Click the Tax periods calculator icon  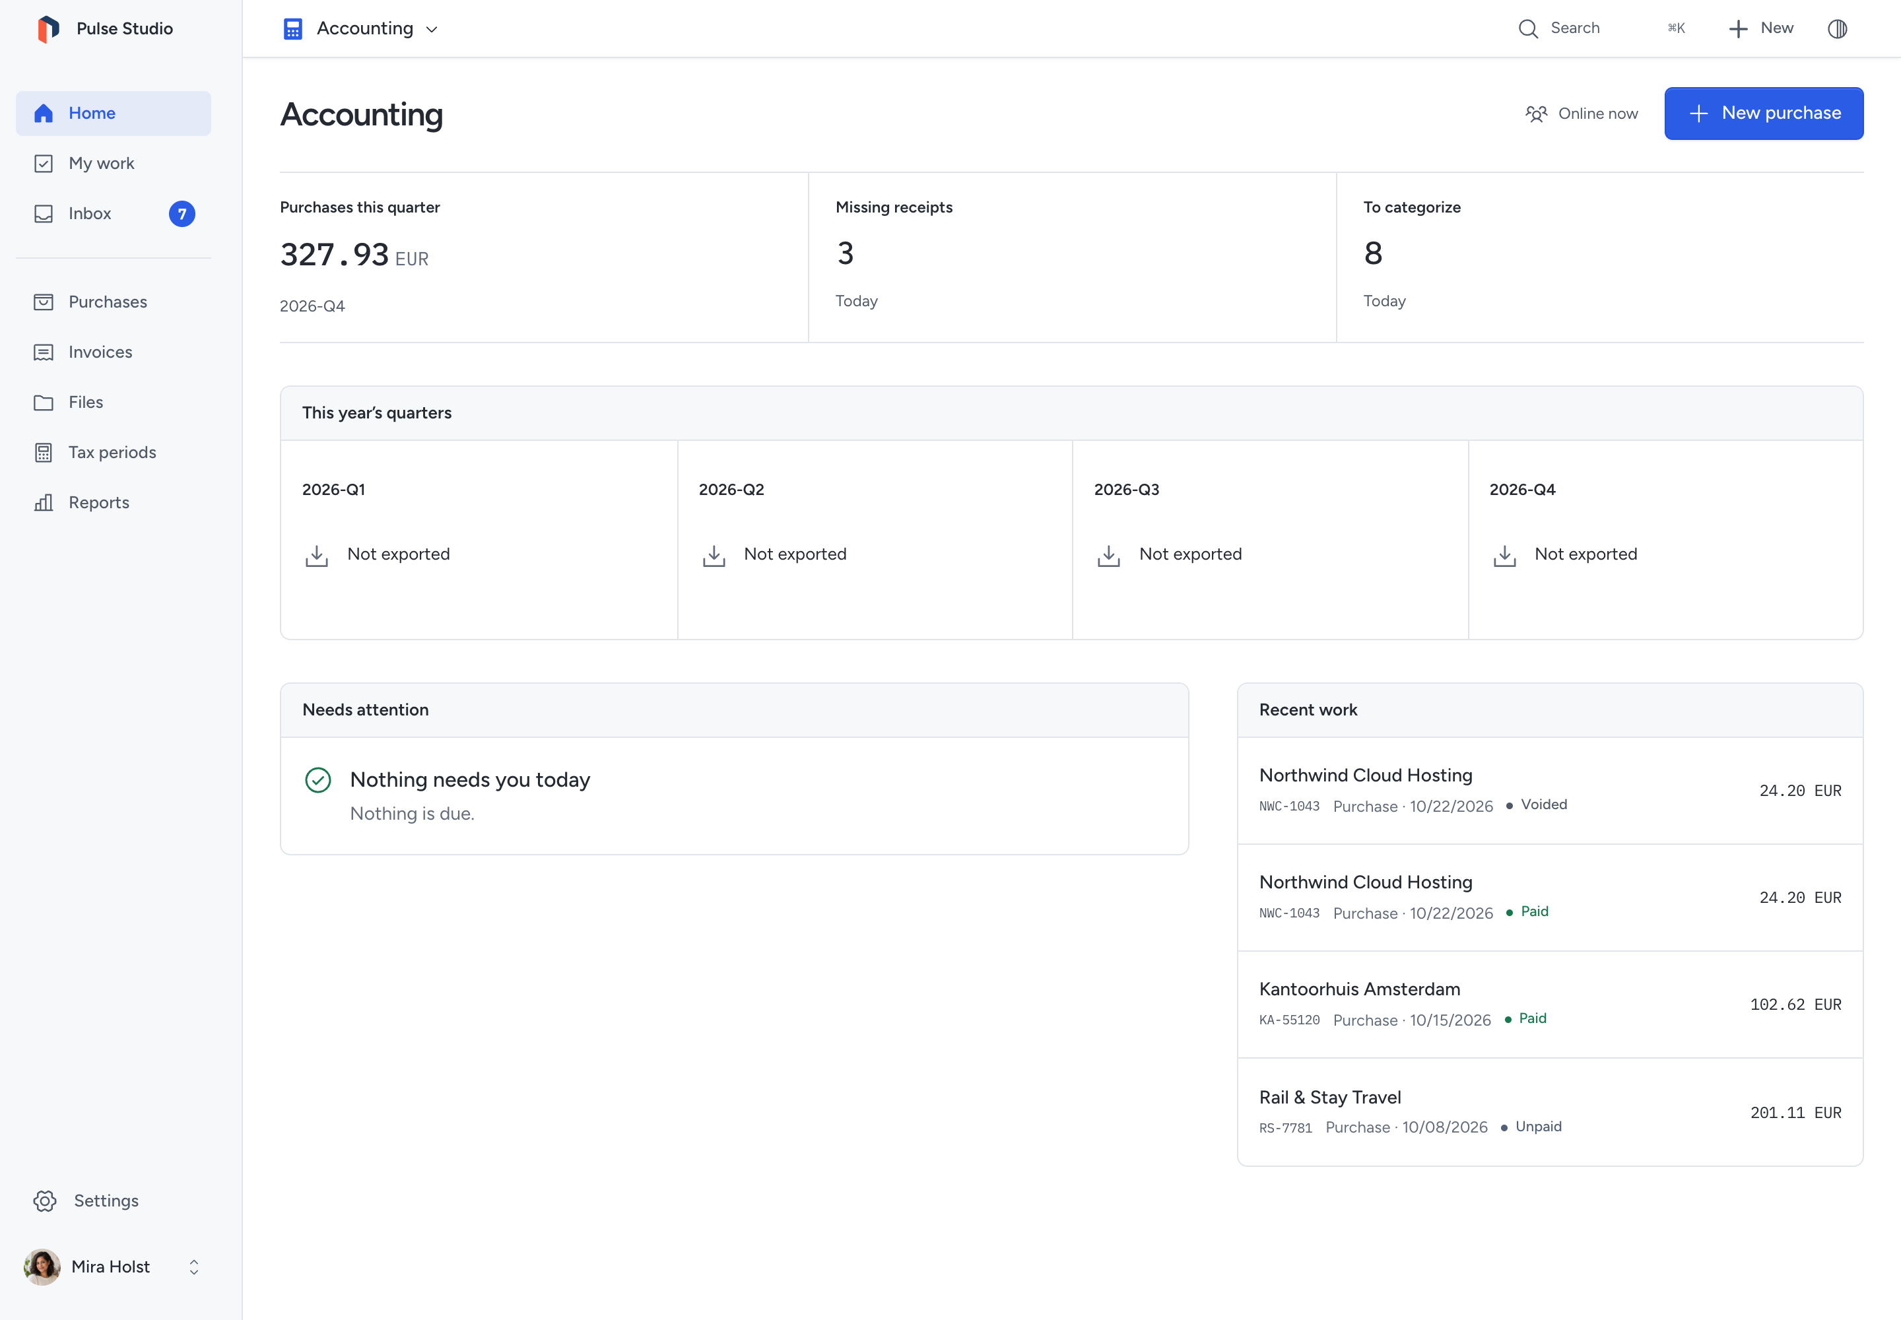coord(44,452)
